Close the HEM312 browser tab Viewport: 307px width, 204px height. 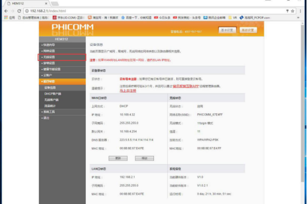pos(46,3)
